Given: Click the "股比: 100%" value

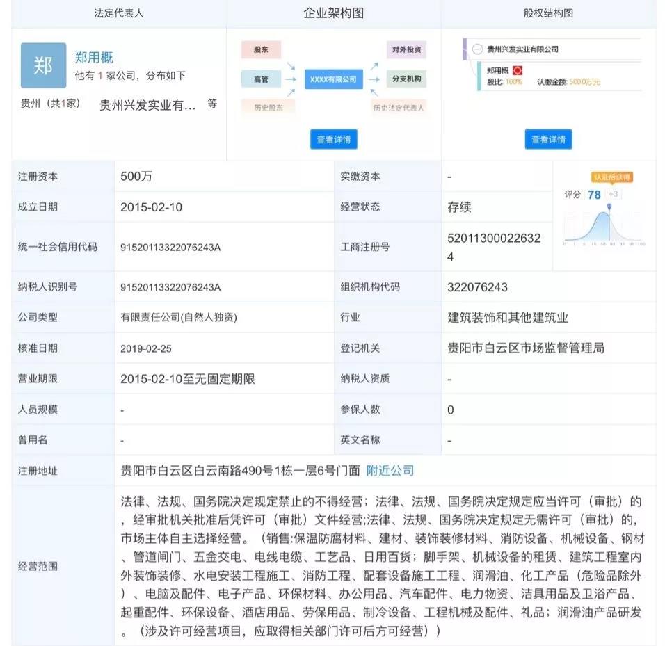Looking at the screenshot, I should (504, 82).
